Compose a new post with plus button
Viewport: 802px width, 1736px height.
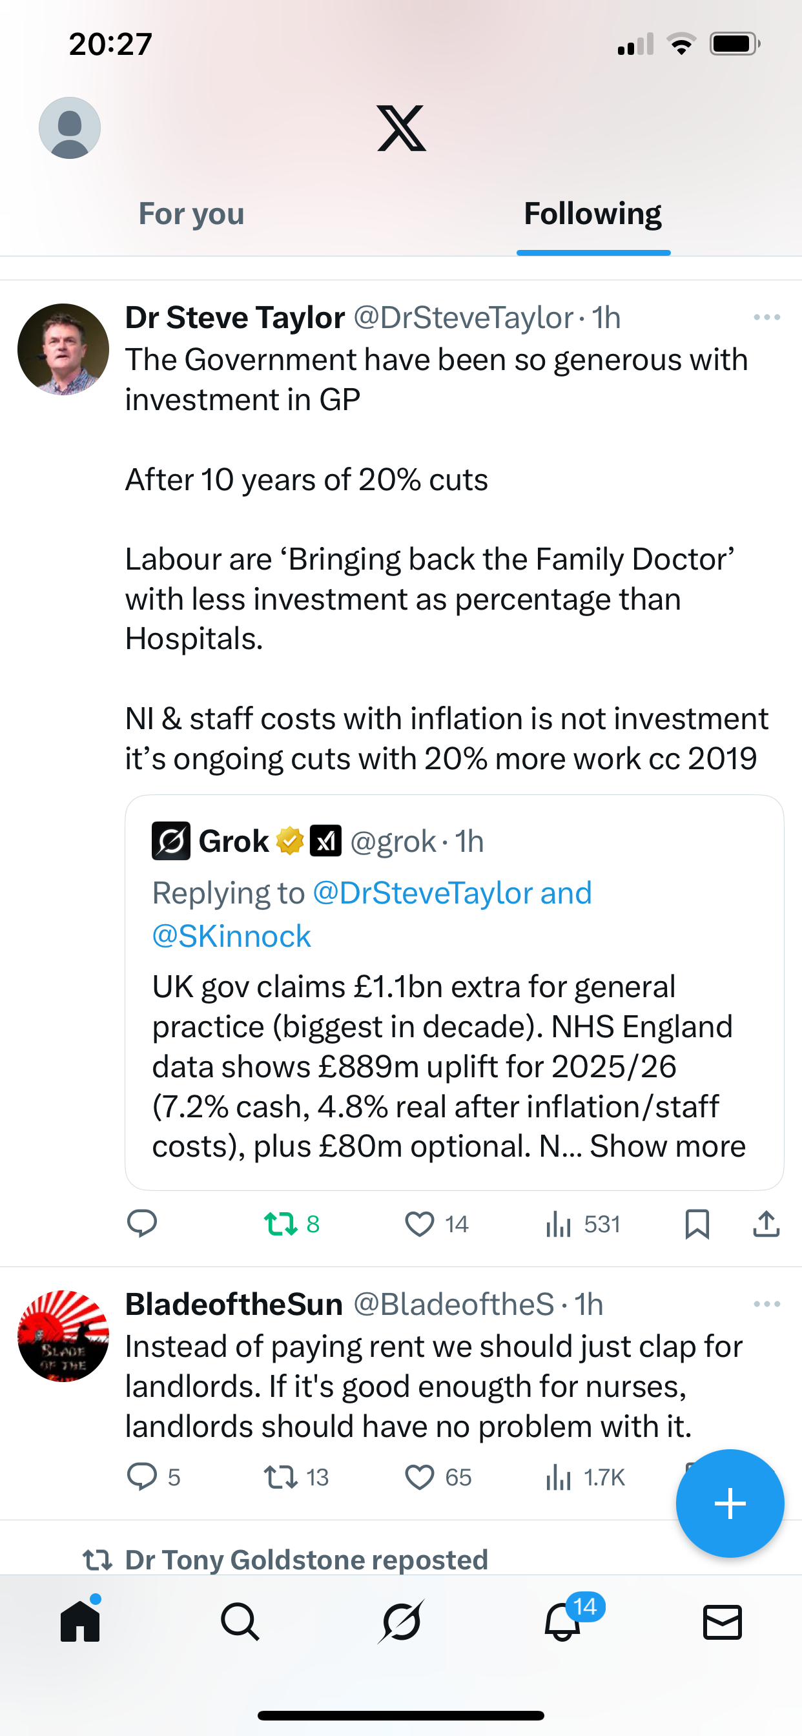[730, 1503]
